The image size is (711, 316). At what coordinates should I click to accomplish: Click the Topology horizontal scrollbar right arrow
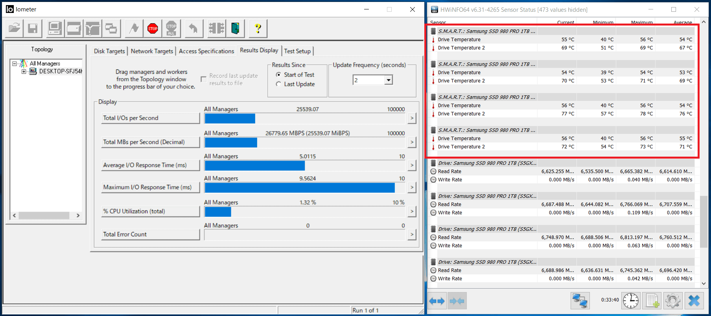(x=78, y=216)
